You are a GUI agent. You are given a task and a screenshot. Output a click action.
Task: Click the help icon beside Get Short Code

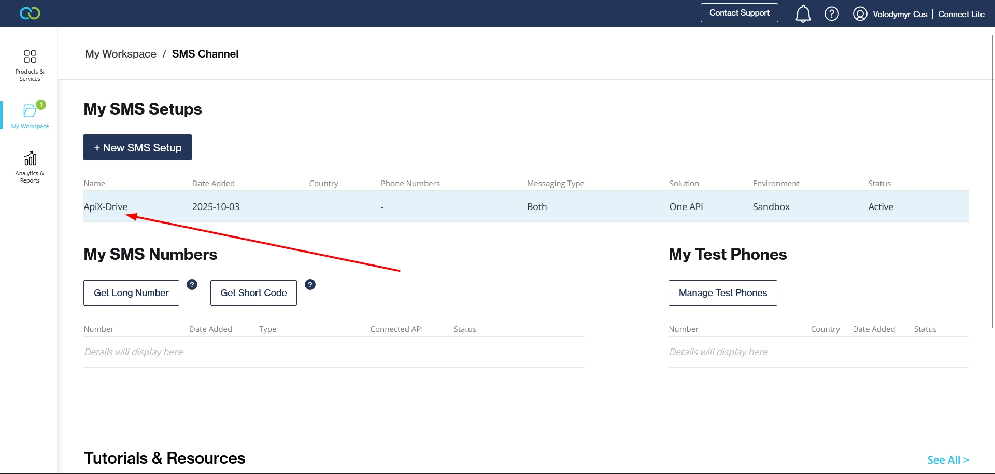coord(310,284)
